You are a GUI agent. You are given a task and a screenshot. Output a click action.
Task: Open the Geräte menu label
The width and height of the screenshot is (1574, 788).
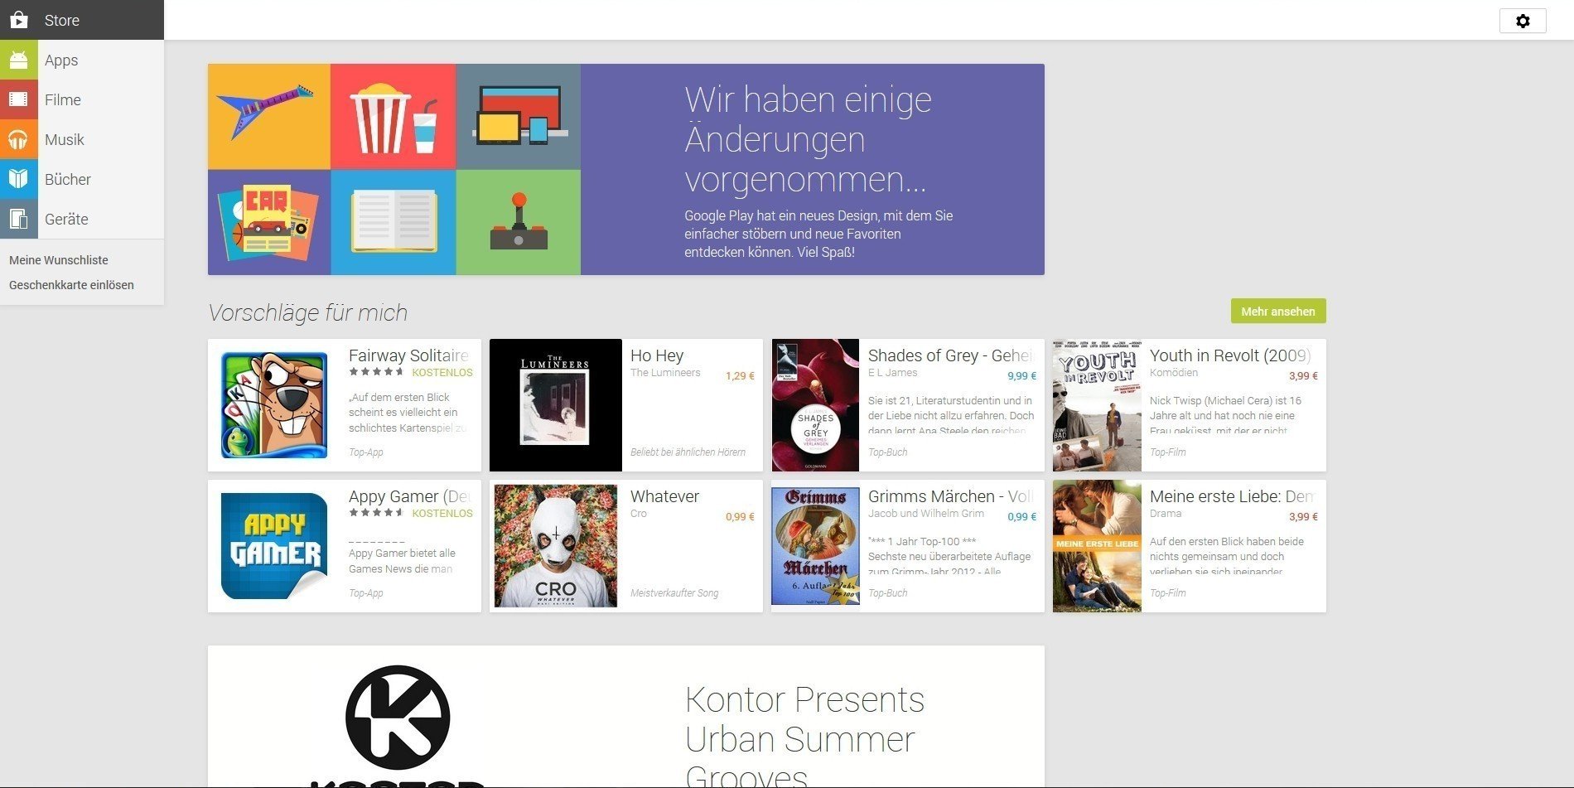pos(66,220)
